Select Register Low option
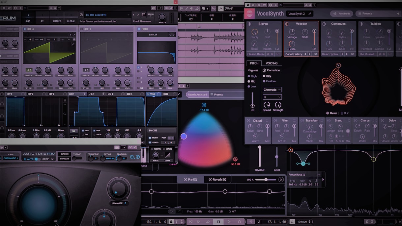This screenshot has height=226, width=402. point(252,87)
